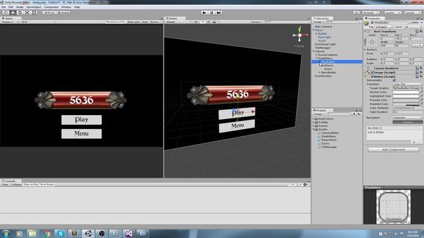
Task: Pick Highlighted Color with eyedropper icon
Action: click(x=421, y=96)
